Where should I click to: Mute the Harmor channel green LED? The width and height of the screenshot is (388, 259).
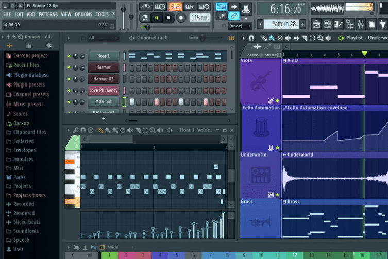point(69,67)
